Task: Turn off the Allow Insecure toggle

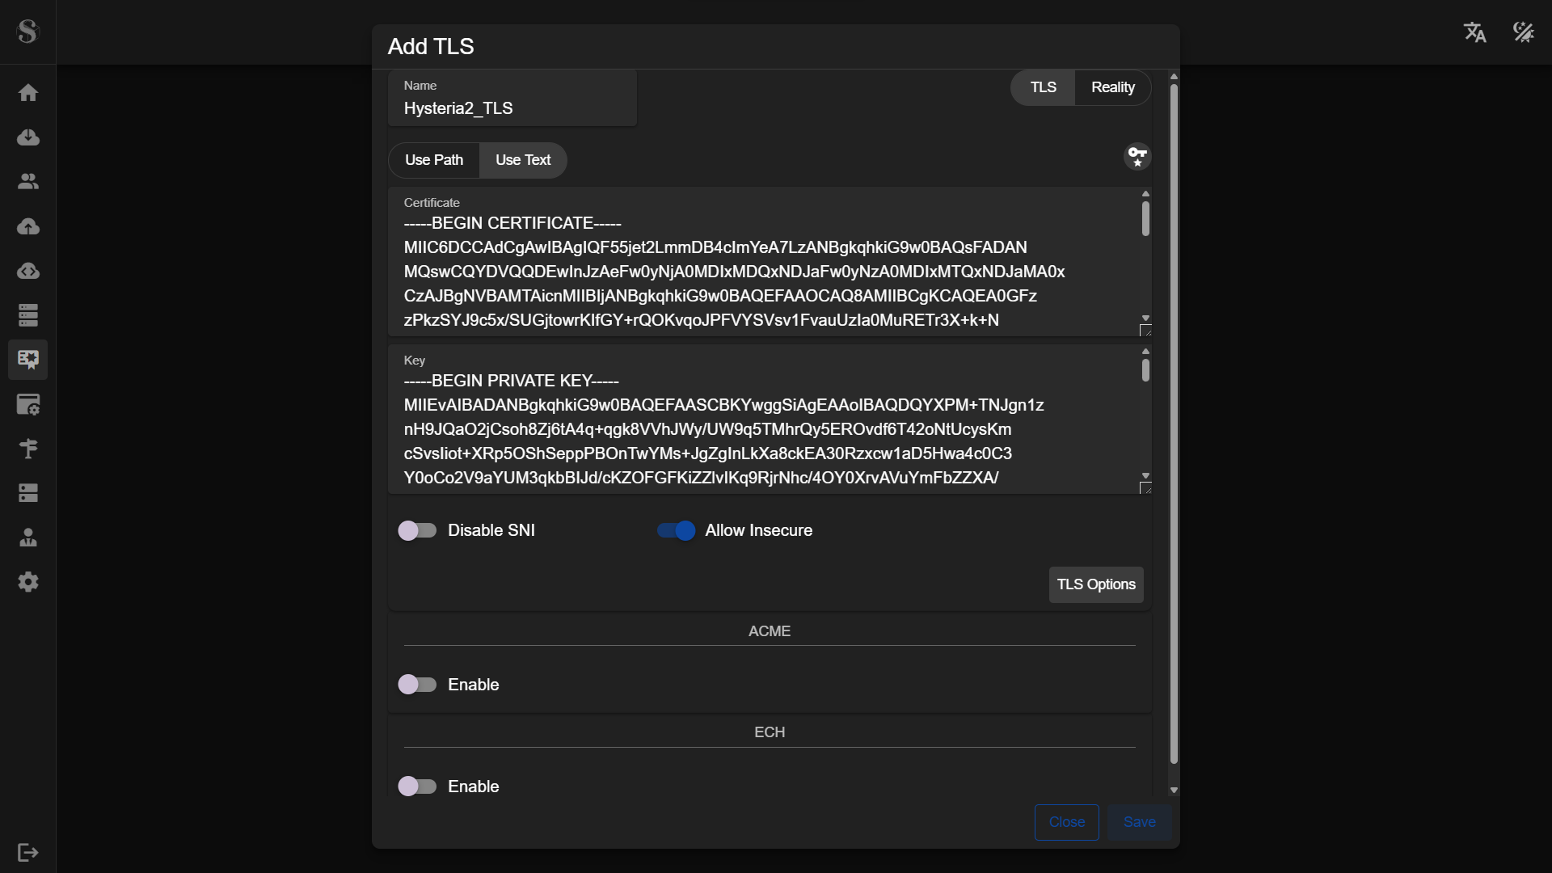Action: (676, 530)
